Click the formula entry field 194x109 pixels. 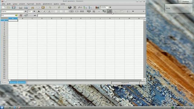[92, 15]
